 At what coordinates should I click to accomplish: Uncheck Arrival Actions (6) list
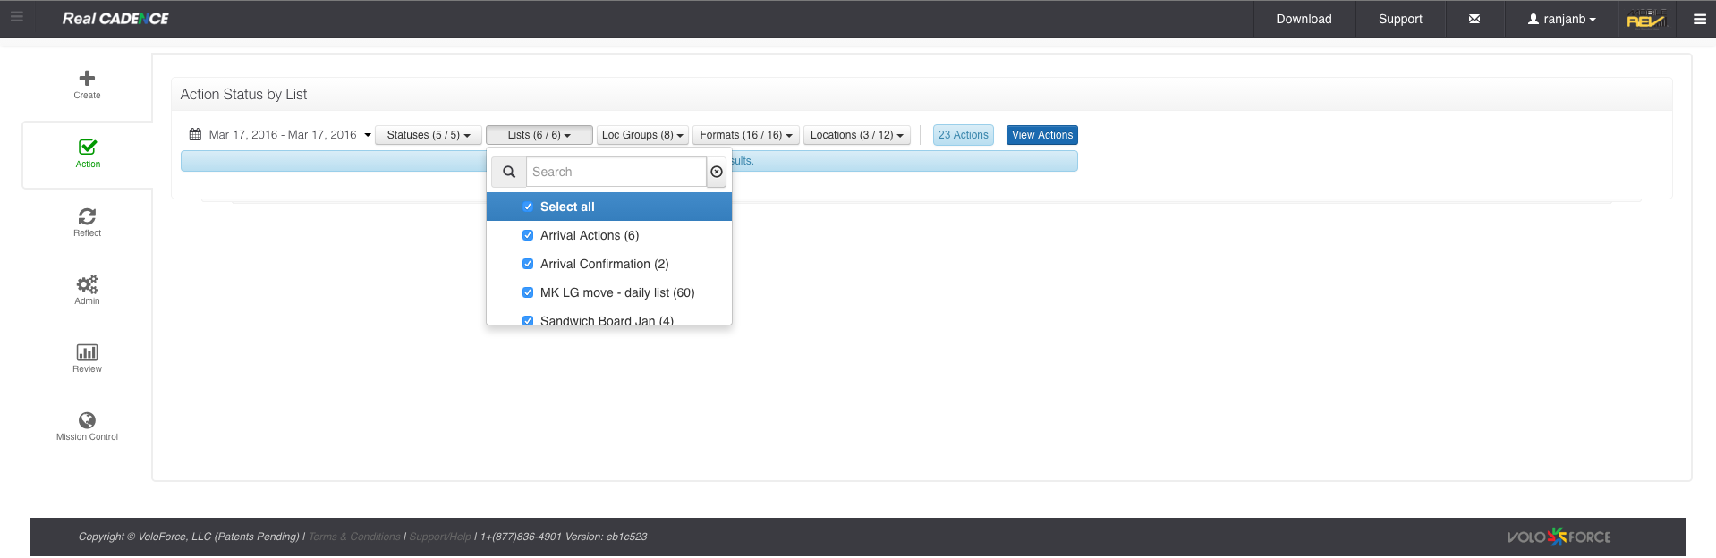528,235
